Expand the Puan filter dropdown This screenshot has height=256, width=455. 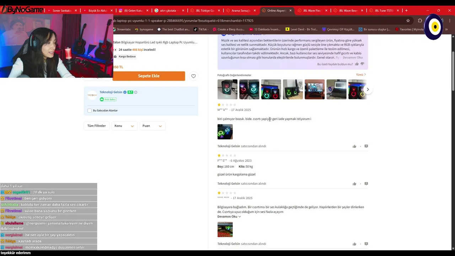152,126
